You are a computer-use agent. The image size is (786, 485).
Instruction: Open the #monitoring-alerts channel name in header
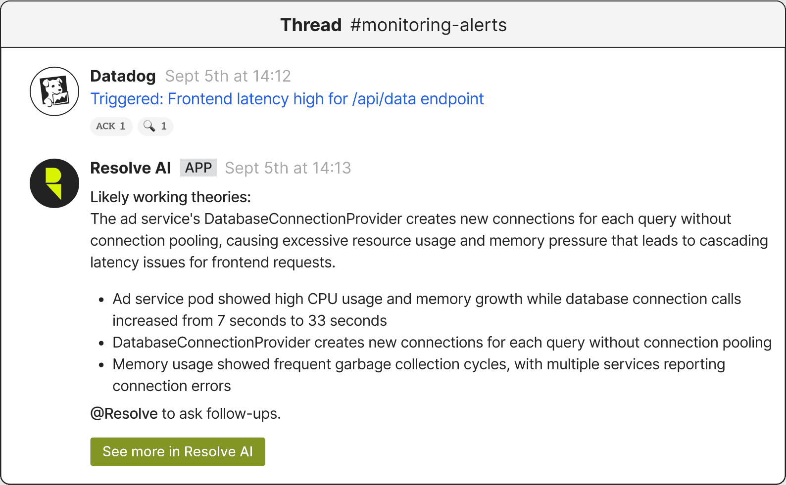(428, 25)
